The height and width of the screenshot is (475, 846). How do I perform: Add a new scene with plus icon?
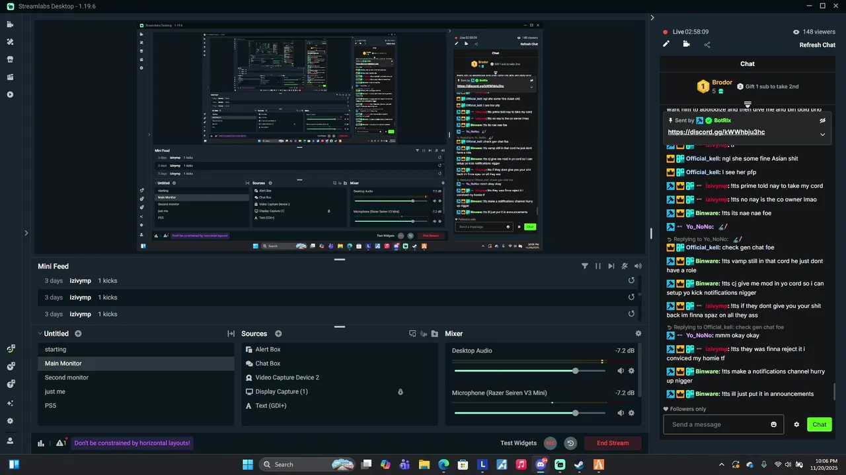click(78, 334)
